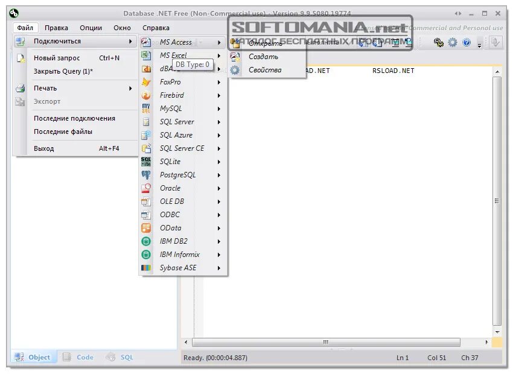The height and width of the screenshot is (374, 513).
Task: Click the FoxPro fox icon
Action: click(146, 82)
